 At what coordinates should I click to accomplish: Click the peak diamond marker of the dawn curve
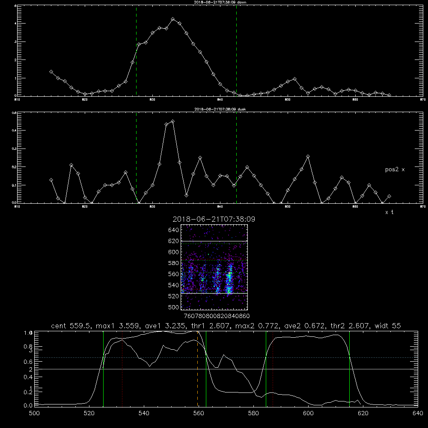173,19
